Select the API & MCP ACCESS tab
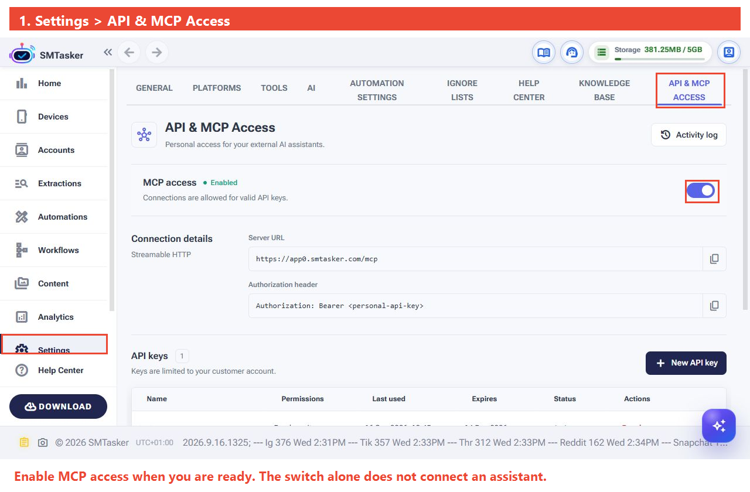This screenshot has width=750, height=492. click(x=689, y=90)
